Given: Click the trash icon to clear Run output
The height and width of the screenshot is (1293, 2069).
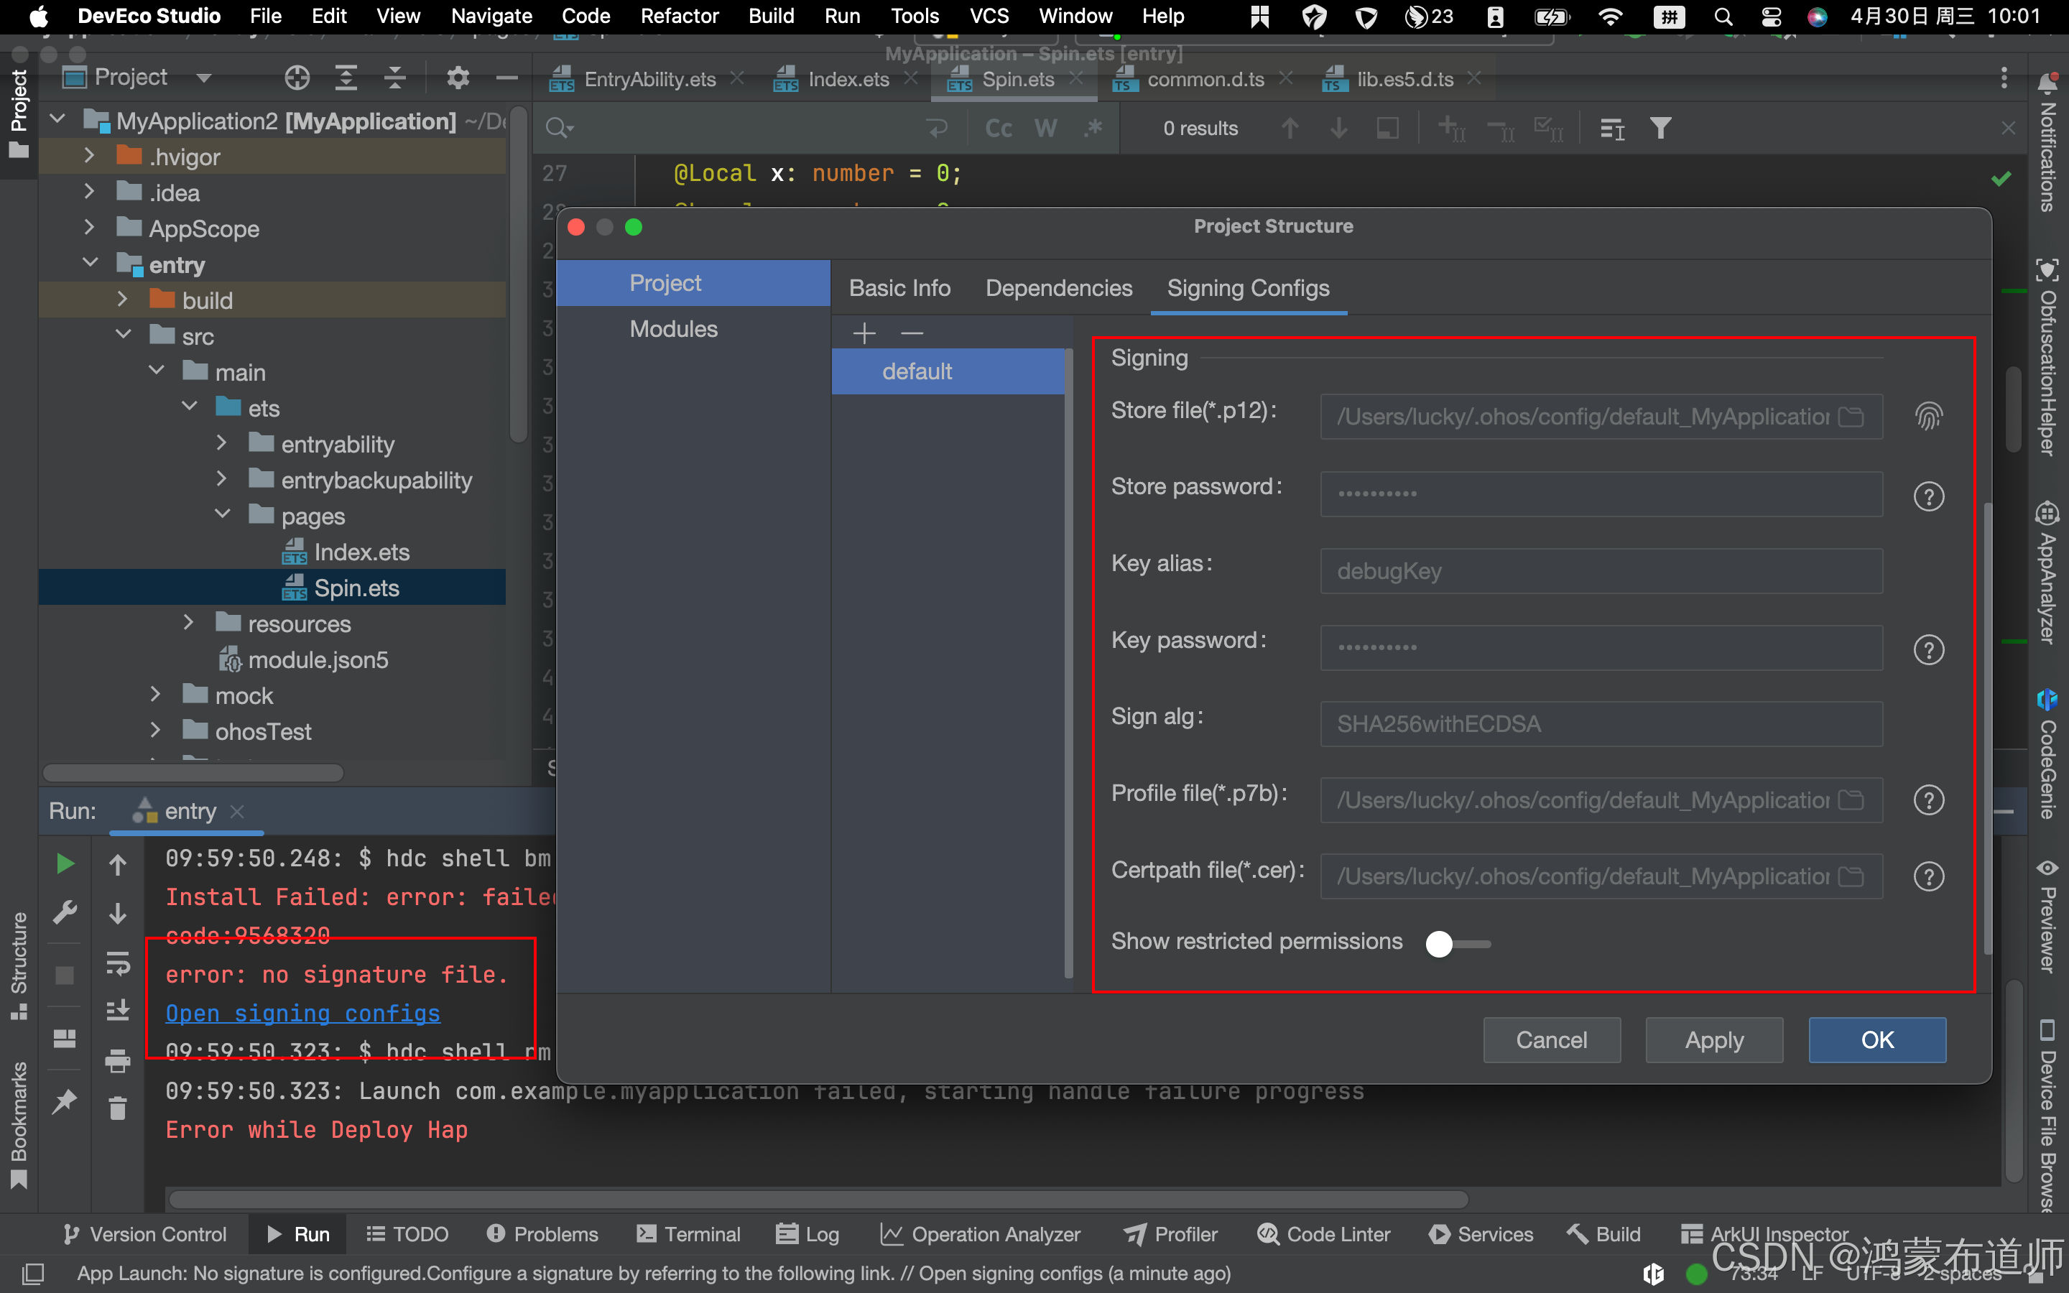Looking at the screenshot, I should 117,1108.
